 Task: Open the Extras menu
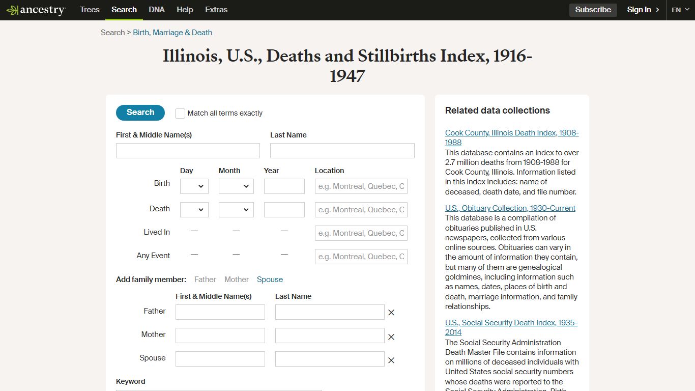[216, 10]
